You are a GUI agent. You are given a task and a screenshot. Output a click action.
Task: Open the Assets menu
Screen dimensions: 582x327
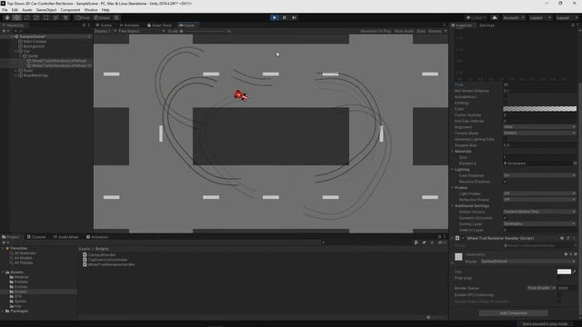(x=26, y=10)
